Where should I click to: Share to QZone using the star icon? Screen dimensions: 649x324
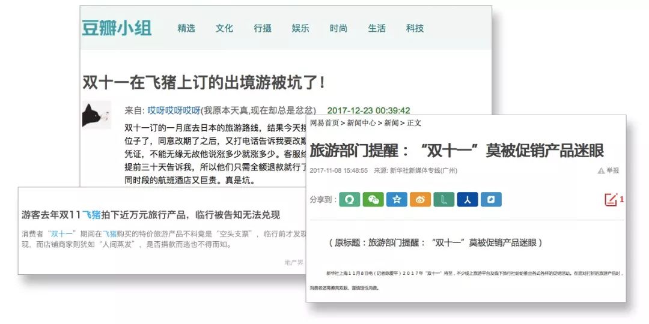[x=397, y=199]
